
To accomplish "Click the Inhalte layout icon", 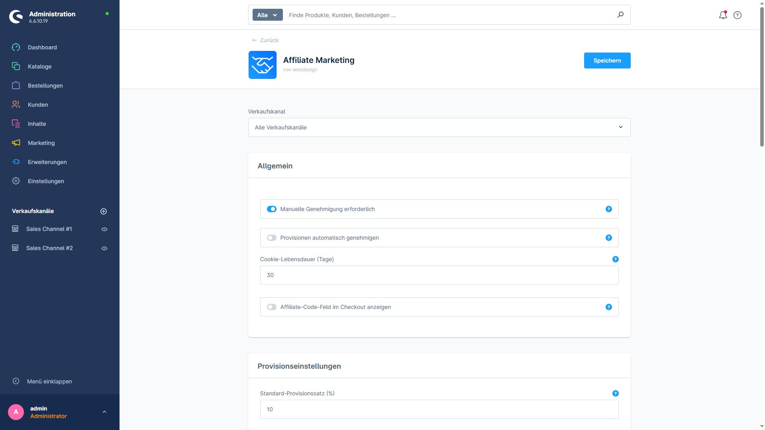I will tap(16, 124).
